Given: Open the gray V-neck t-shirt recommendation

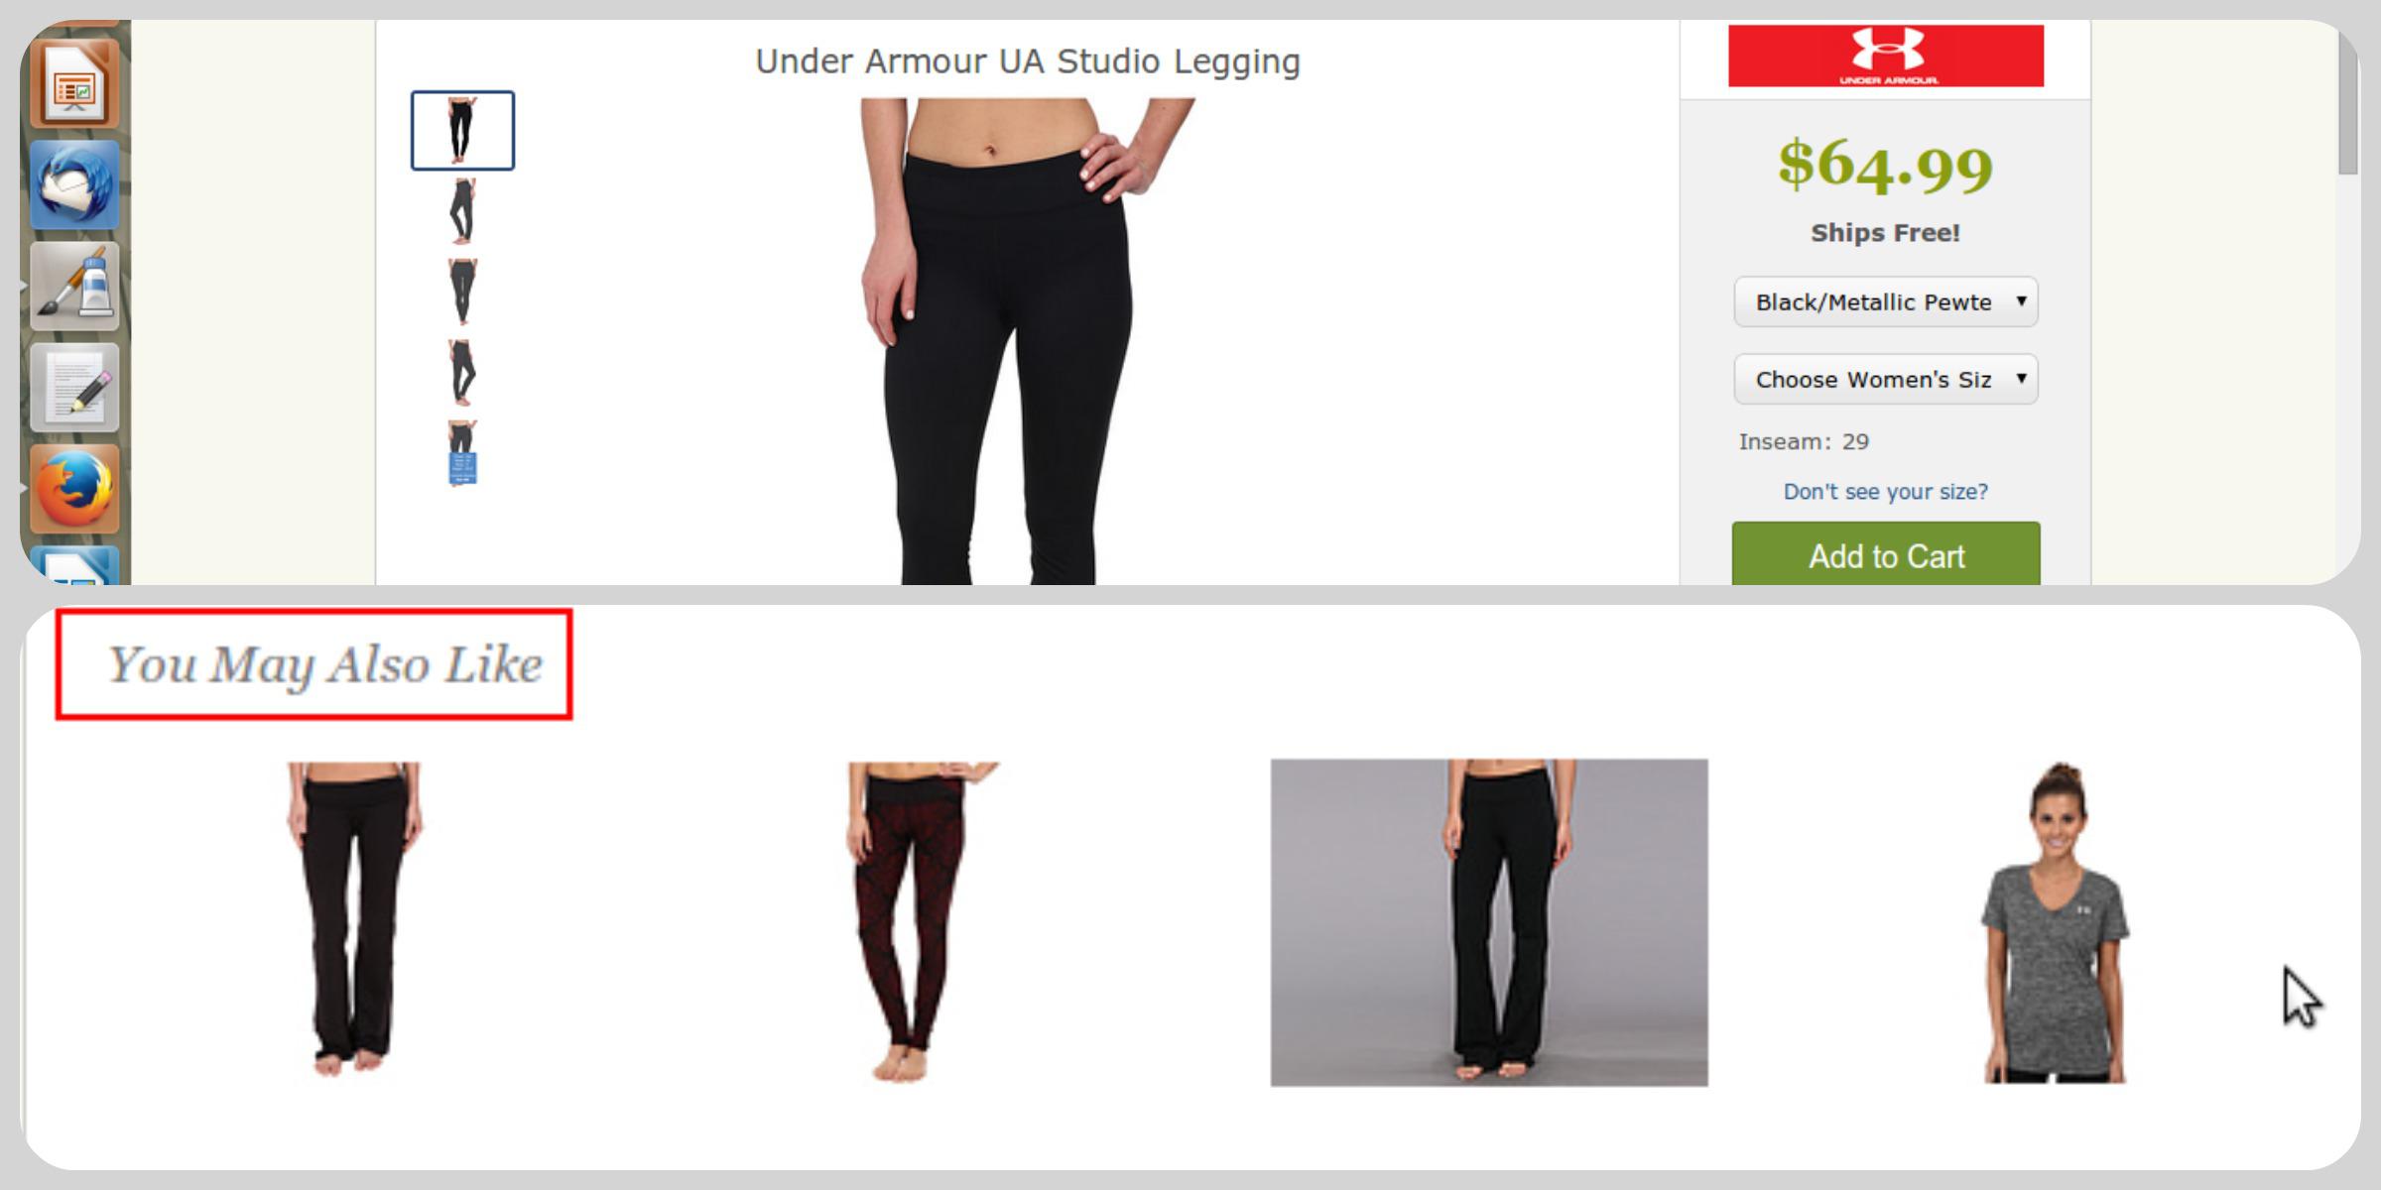Looking at the screenshot, I should tap(2055, 922).
